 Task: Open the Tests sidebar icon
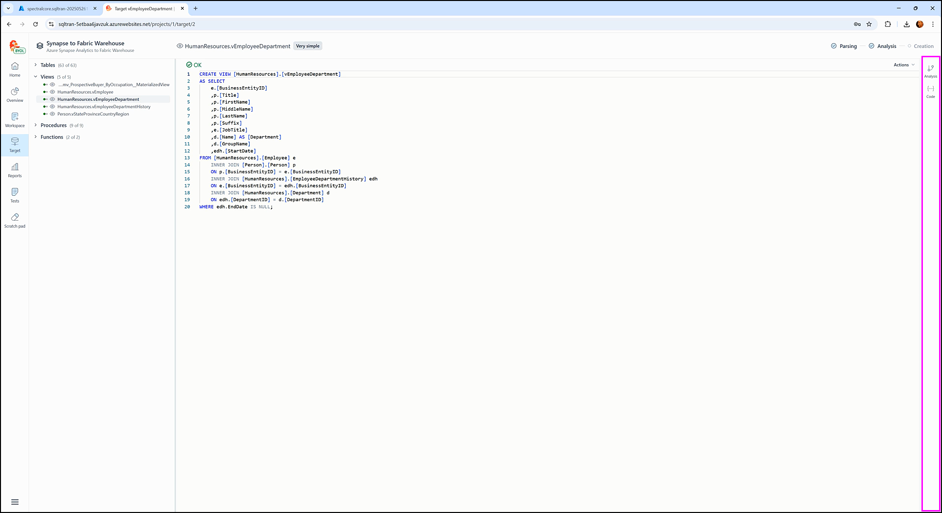[x=15, y=195]
